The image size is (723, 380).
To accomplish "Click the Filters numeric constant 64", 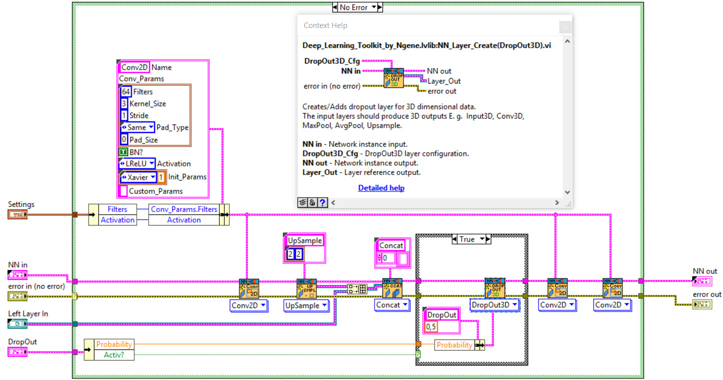I will click(x=126, y=91).
